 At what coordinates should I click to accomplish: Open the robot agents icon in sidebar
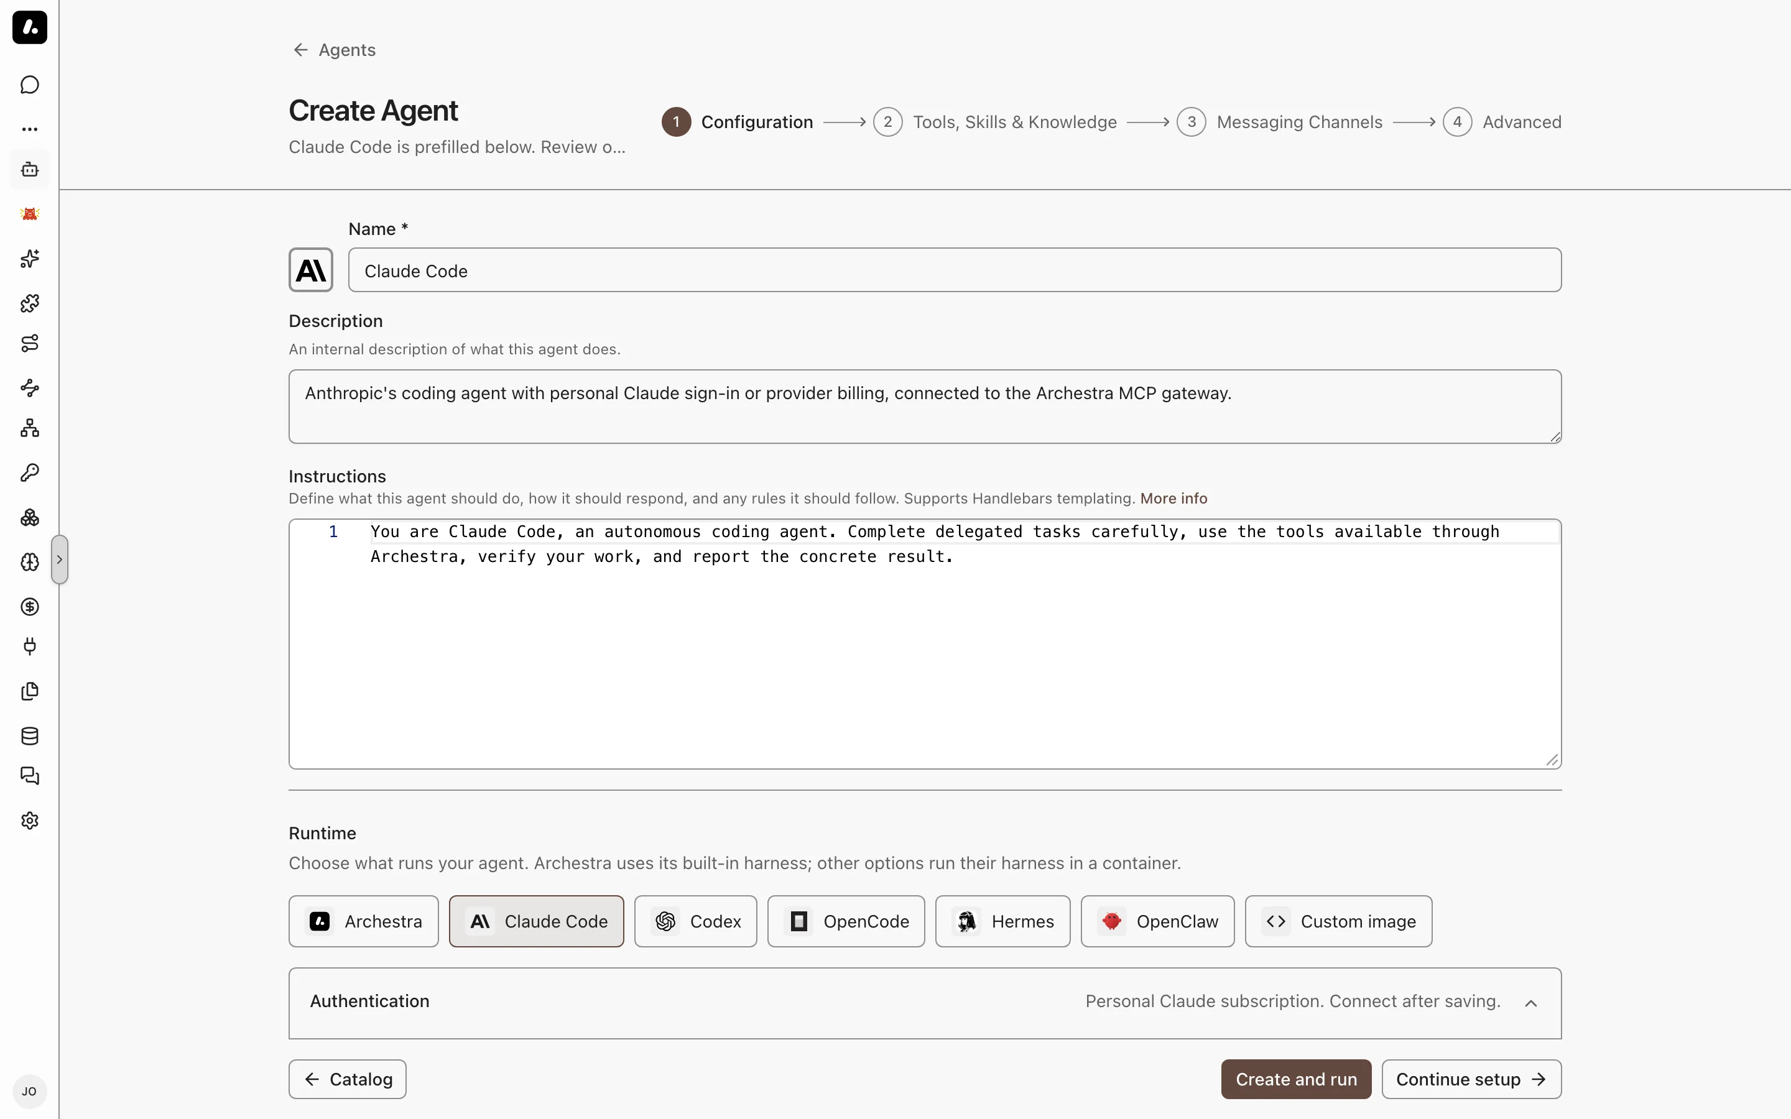30,170
